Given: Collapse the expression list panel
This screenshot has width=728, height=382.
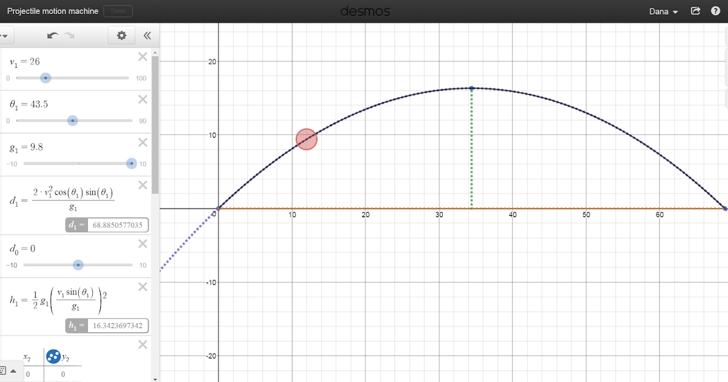Looking at the screenshot, I should [147, 35].
